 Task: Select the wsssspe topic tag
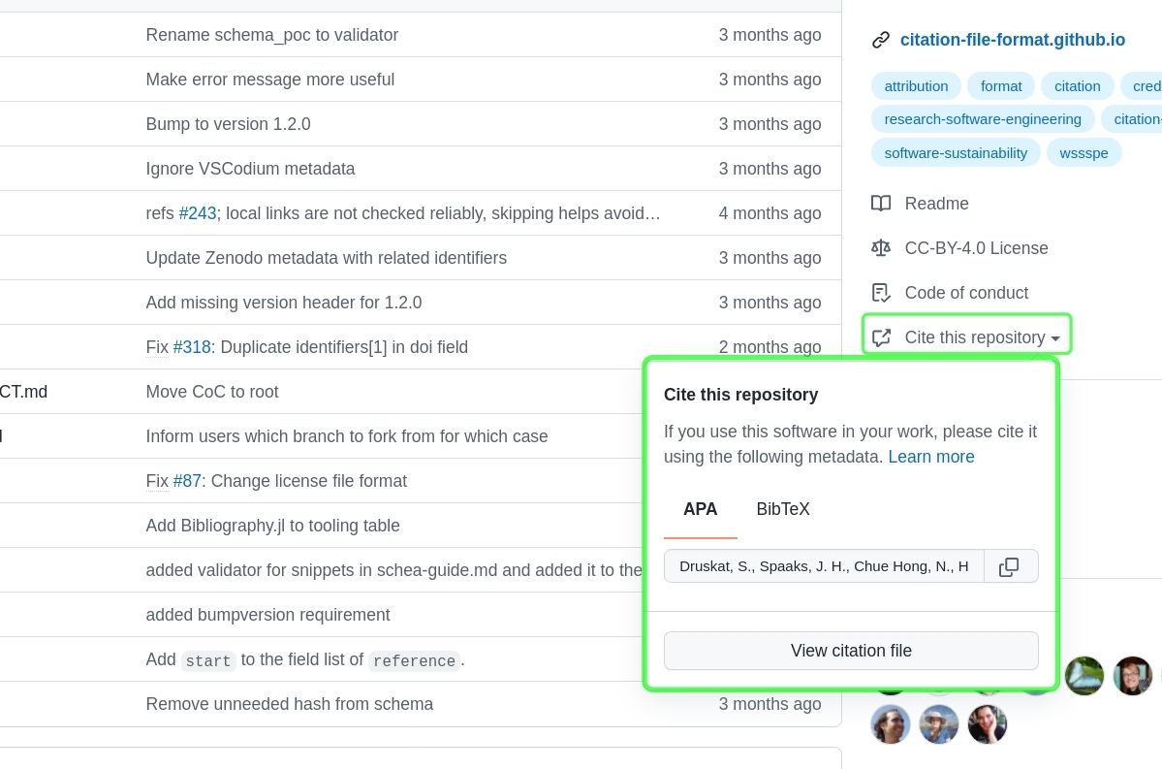(x=1083, y=152)
